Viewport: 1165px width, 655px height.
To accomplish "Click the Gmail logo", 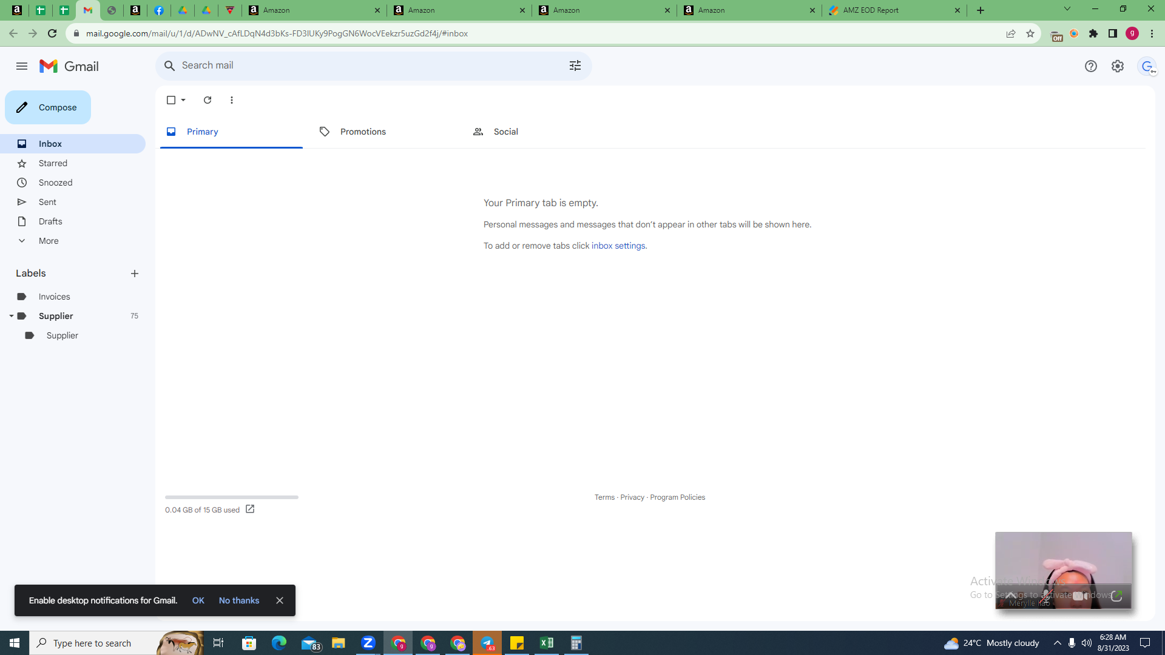I will (x=69, y=66).
